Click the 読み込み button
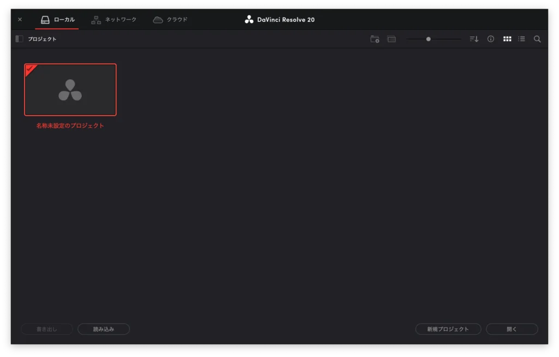 tap(103, 329)
